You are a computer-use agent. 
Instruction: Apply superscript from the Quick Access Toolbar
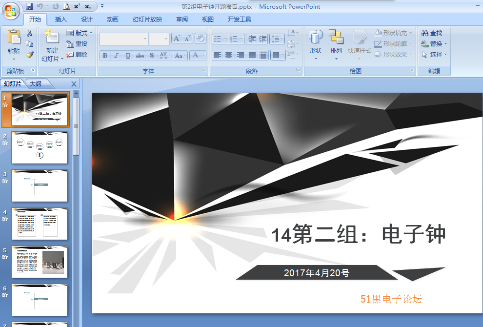[77, 6]
